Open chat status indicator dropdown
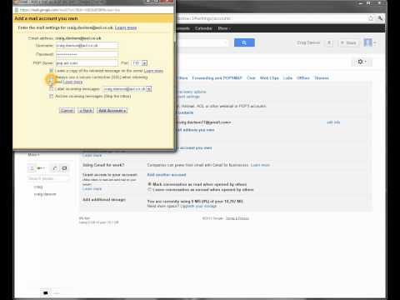Image resolution: width=400 pixels, height=300 pixels. coord(41,168)
